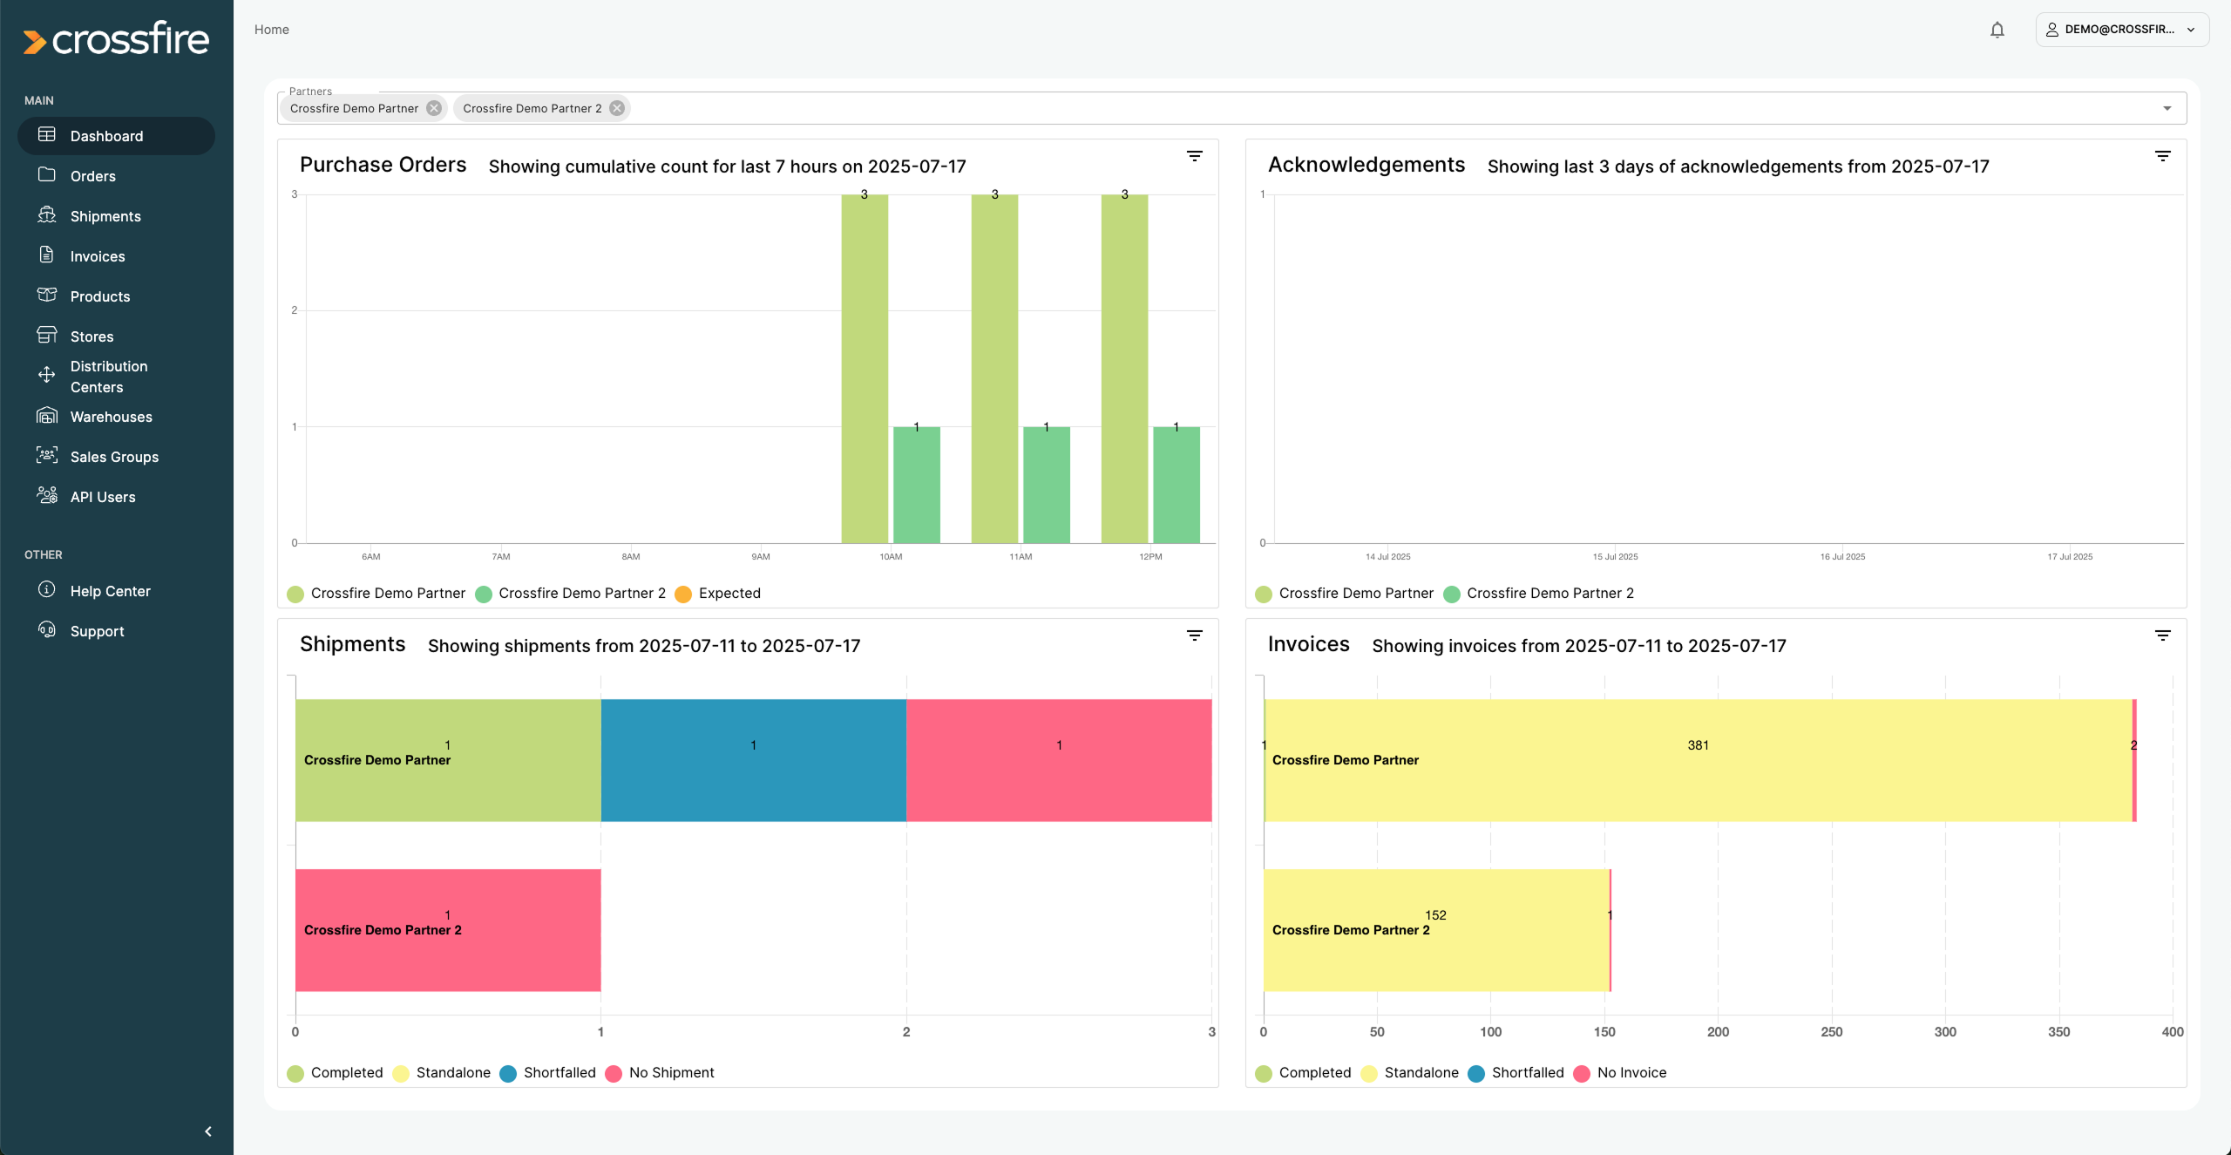Open the Purchase Orders filter icon
The image size is (2231, 1155).
pyautogui.click(x=1194, y=156)
